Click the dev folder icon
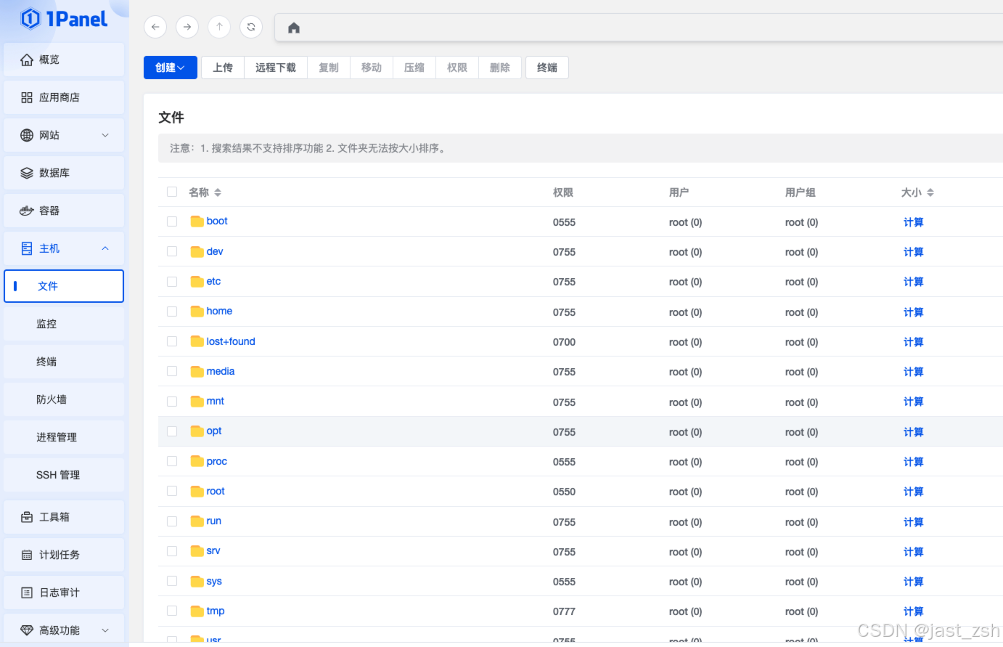Image resolution: width=1003 pixels, height=647 pixels. (x=197, y=252)
